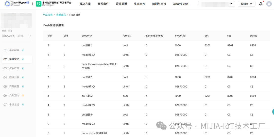Click the teal floating button at right edge
Image resolution: width=274 pixels, height=137 pixels.
(x=273, y=112)
